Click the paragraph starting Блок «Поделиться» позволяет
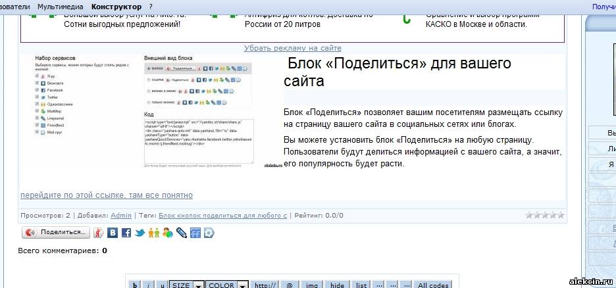 pyautogui.click(x=423, y=118)
